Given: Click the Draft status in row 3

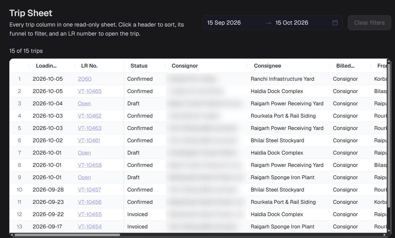Looking at the screenshot, I should (133, 103).
